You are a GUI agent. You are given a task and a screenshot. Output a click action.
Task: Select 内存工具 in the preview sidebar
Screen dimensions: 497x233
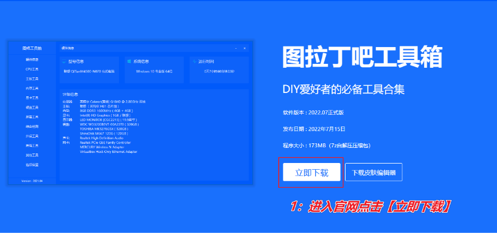[x=32, y=88]
